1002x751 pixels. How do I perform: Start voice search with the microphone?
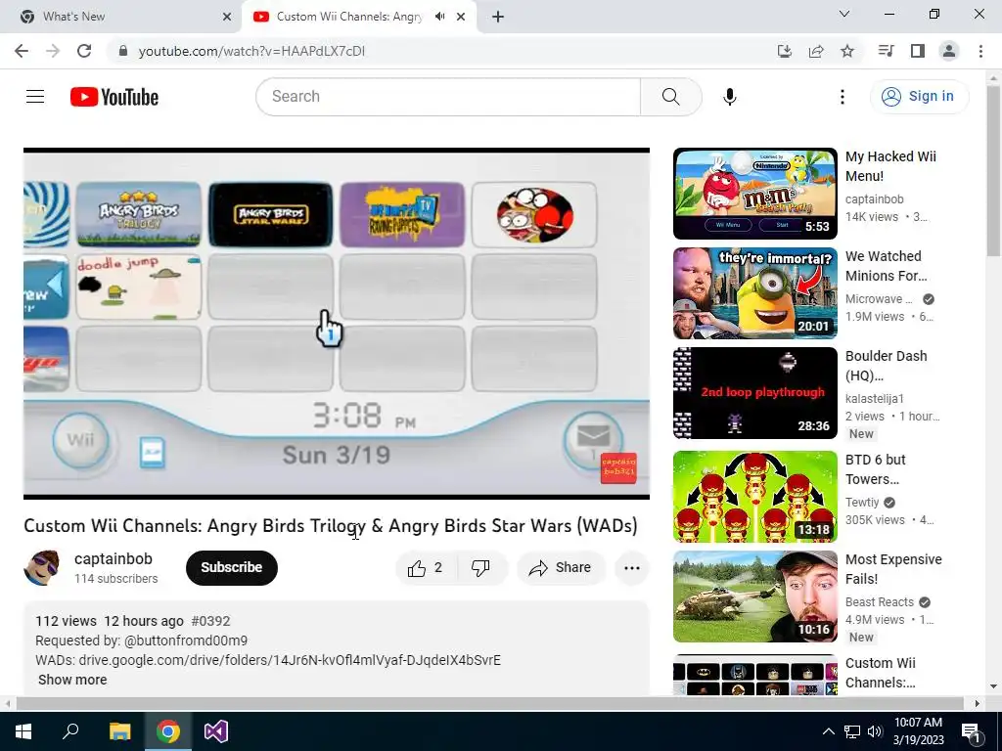[x=730, y=97]
